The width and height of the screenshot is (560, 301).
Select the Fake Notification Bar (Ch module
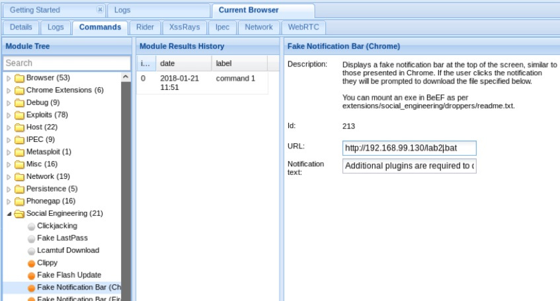[79, 287]
